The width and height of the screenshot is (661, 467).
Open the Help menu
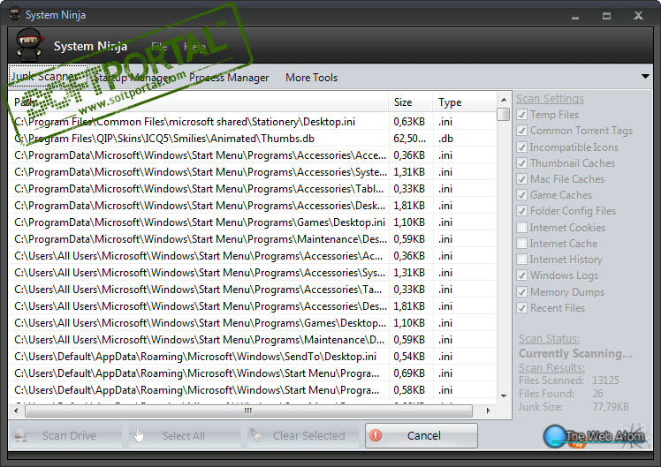click(194, 46)
